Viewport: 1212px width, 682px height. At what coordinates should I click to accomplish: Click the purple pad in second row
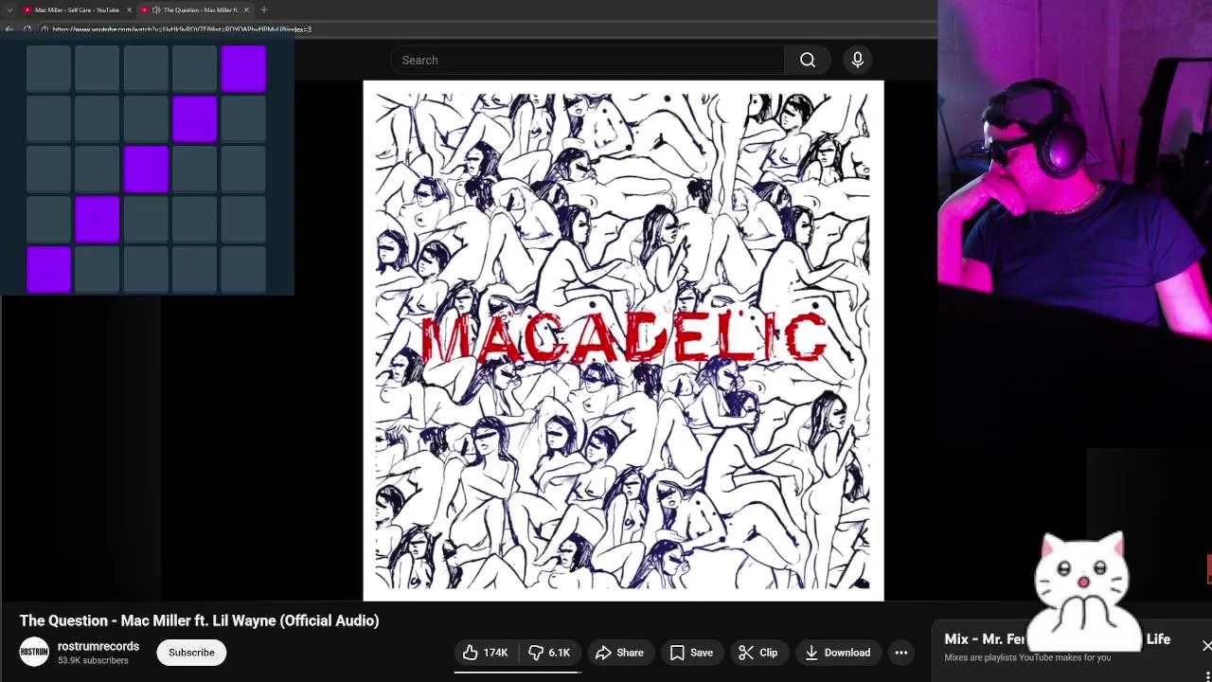(x=194, y=118)
